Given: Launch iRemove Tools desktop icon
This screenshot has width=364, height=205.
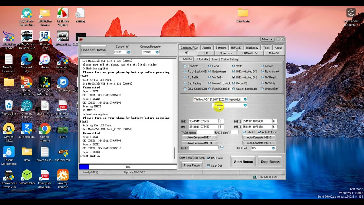Looking at the screenshot, I should pos(45,40).
